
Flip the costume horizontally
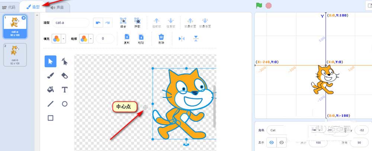182,39
